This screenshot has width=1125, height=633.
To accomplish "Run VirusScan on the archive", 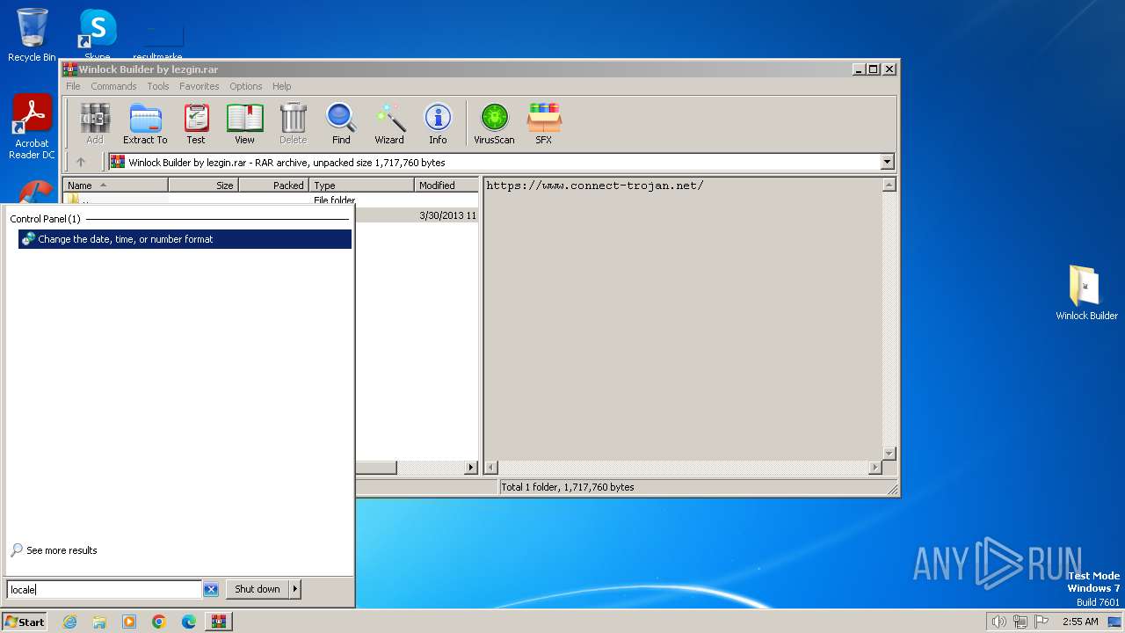I will (x=494, y=123).
